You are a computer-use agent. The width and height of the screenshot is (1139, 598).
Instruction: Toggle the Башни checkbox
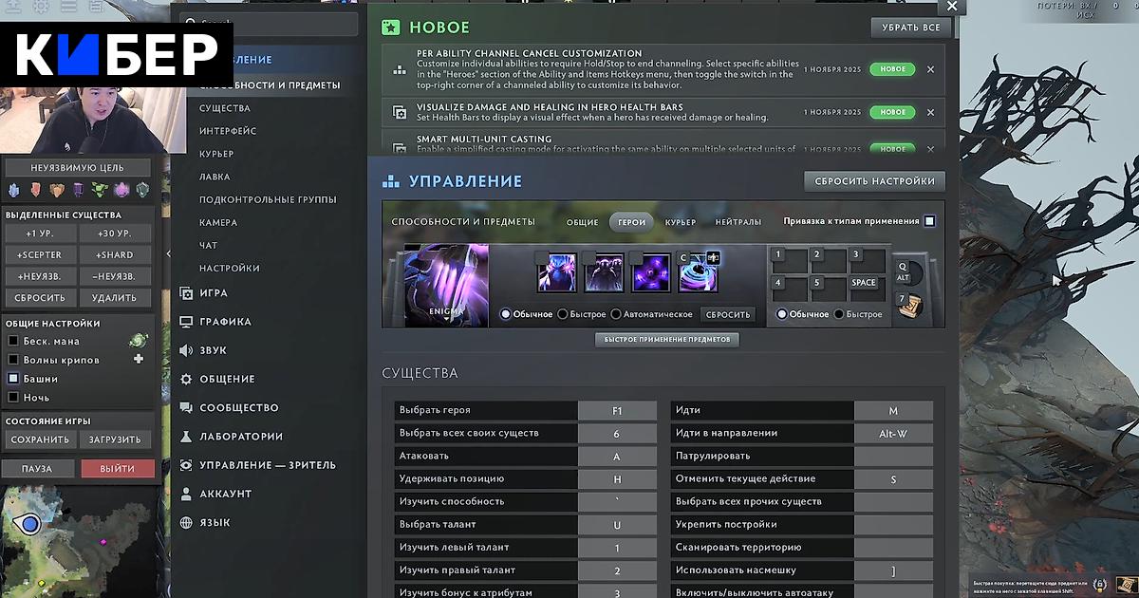click(x=13, y=379)
